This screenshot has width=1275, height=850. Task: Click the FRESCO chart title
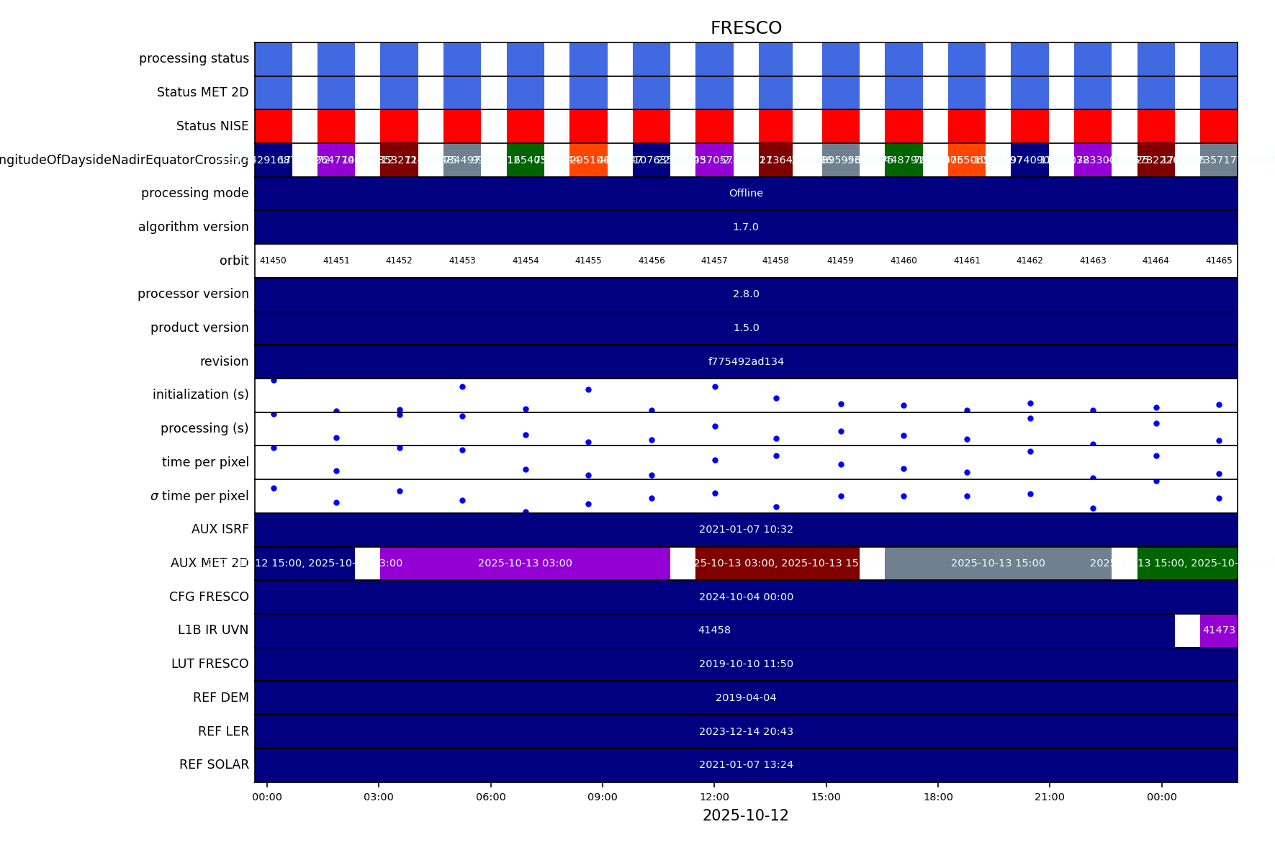[746, 28]
